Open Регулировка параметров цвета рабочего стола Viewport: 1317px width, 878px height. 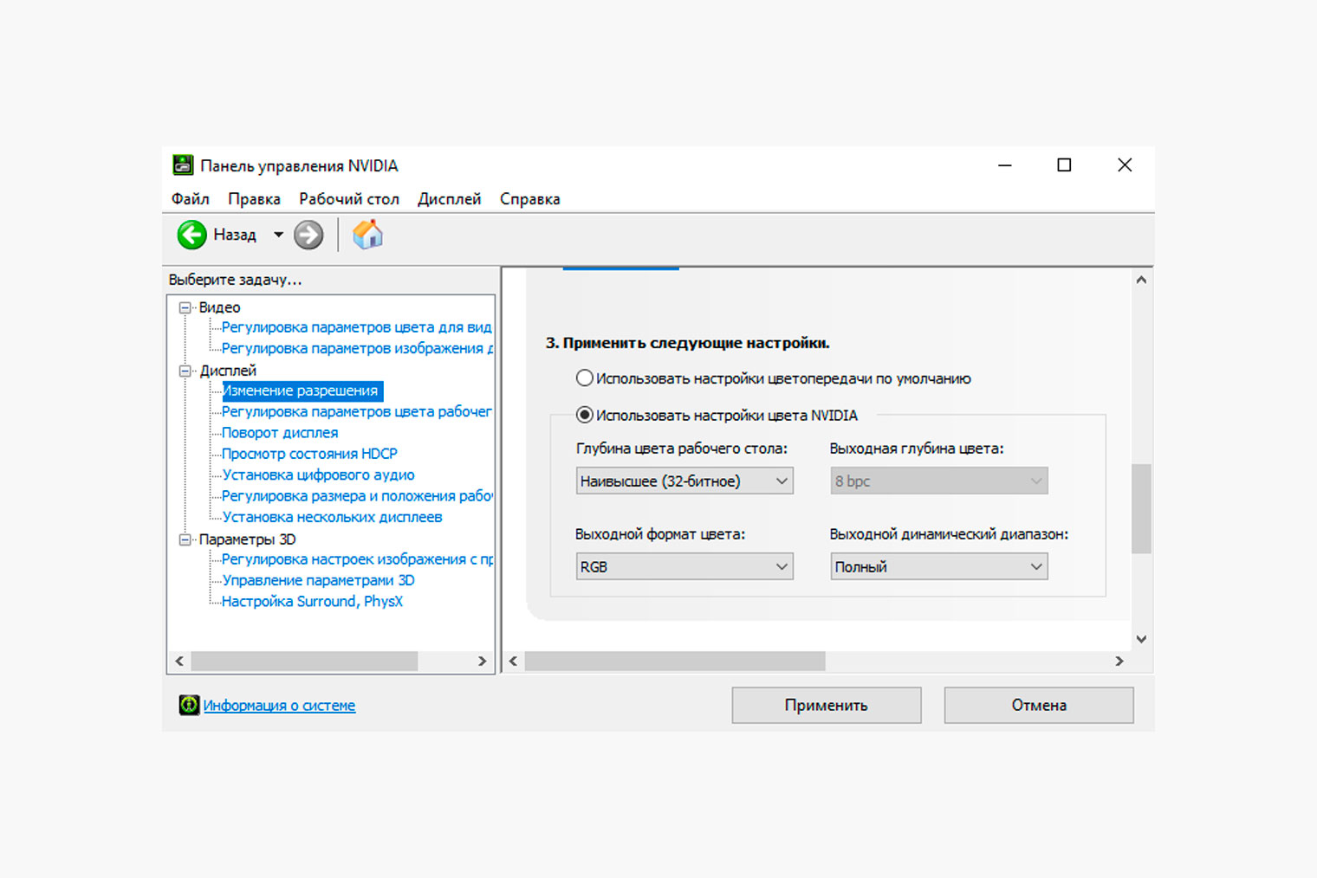pyautogui.click(x=356, y=411)
